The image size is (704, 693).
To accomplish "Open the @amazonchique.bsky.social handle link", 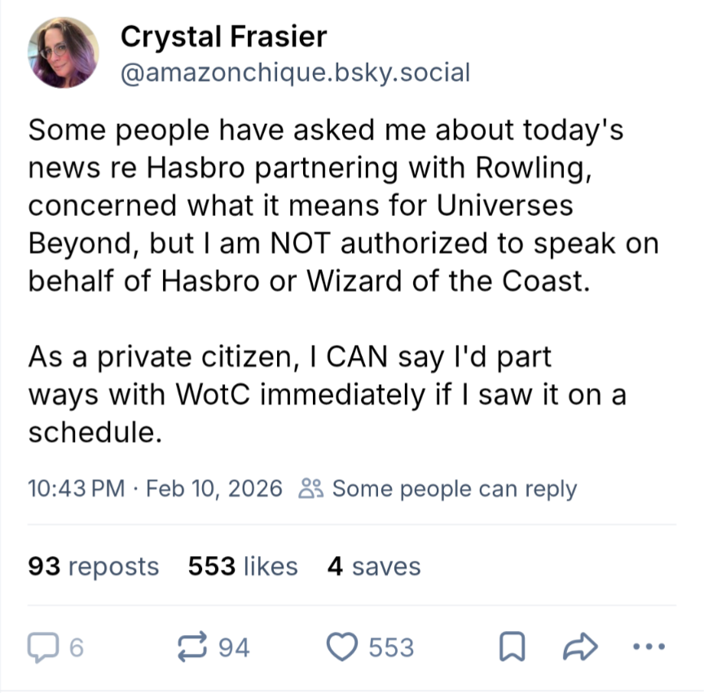I will coord(296,73).
